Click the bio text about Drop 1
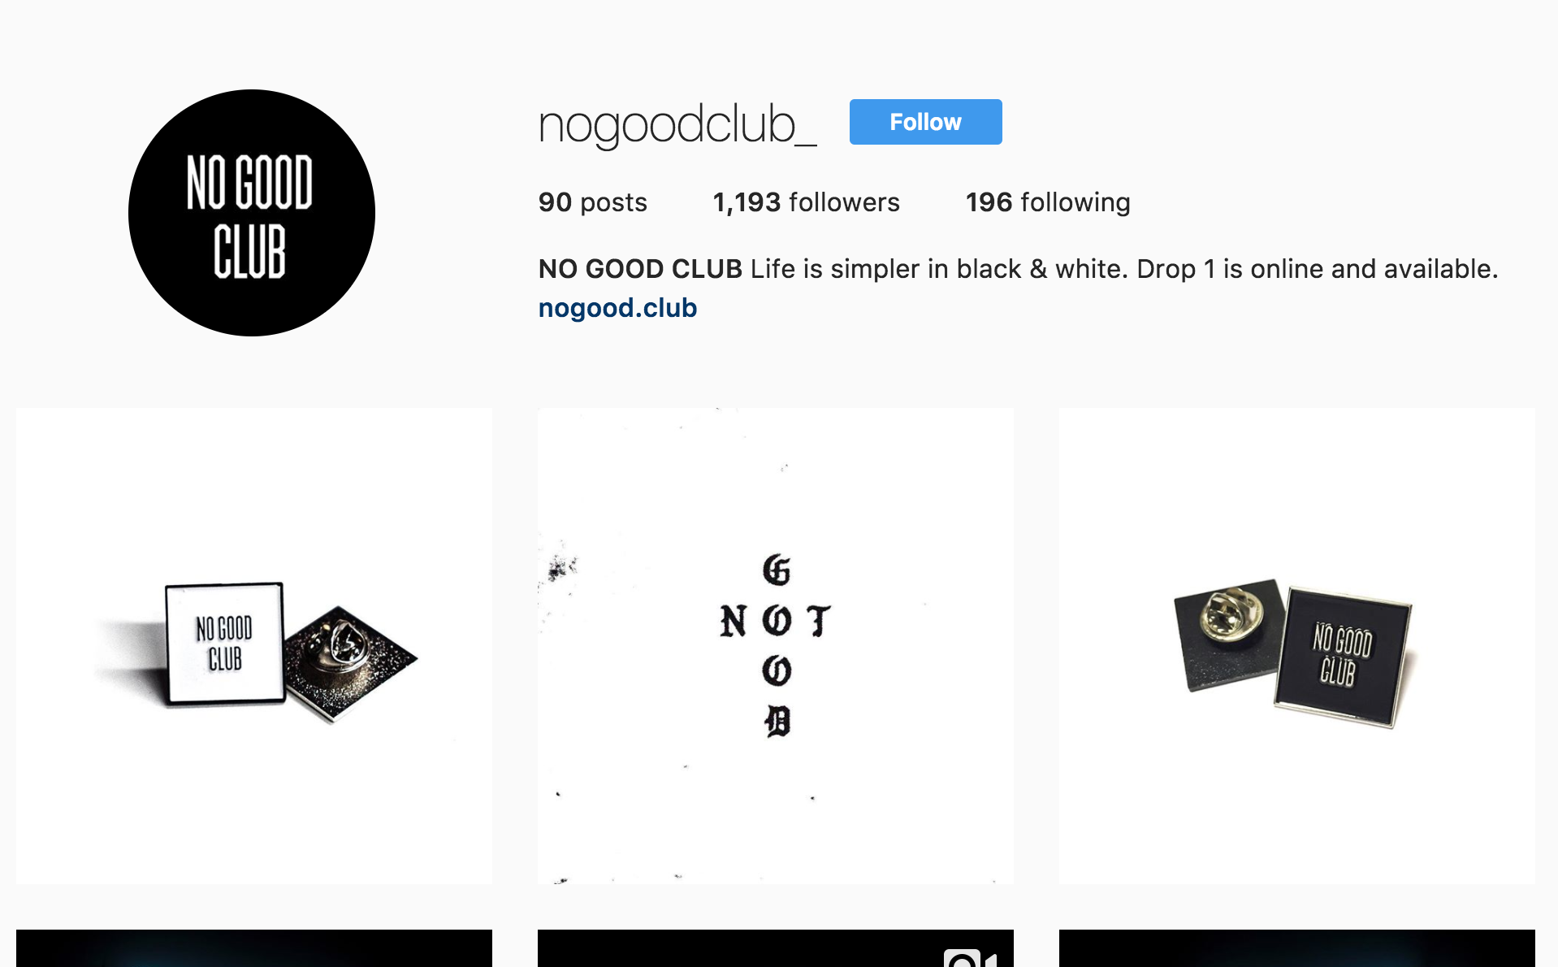This screenshot has width=1558, height=967. [1124, 269]
